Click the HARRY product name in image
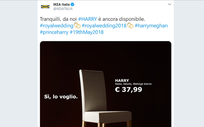This screenshot has width=204, height=127. click(x=122, y=81)
